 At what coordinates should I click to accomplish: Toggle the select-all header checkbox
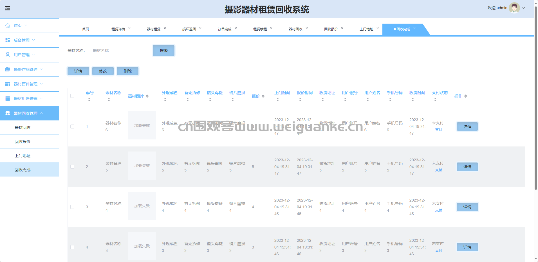click(x=72, y=96)
